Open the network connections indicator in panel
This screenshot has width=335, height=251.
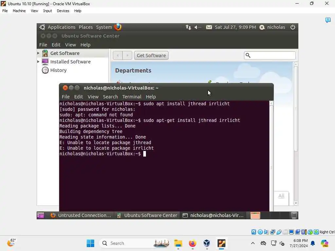pos(188,27)
